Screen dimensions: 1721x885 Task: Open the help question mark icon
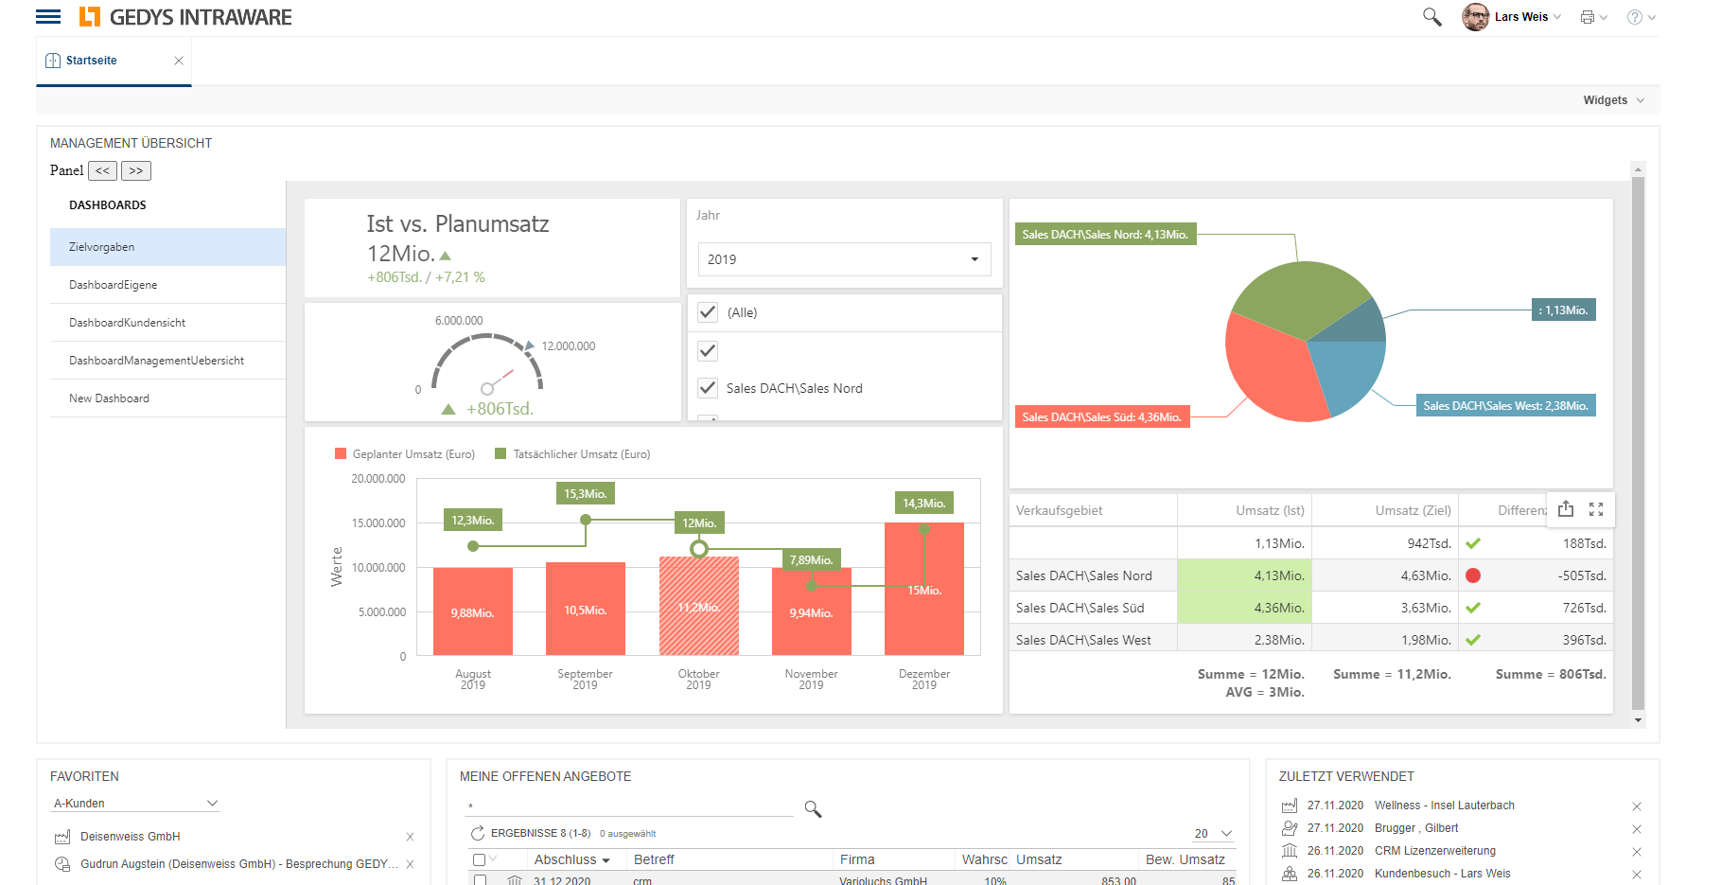click(1635, 16)
